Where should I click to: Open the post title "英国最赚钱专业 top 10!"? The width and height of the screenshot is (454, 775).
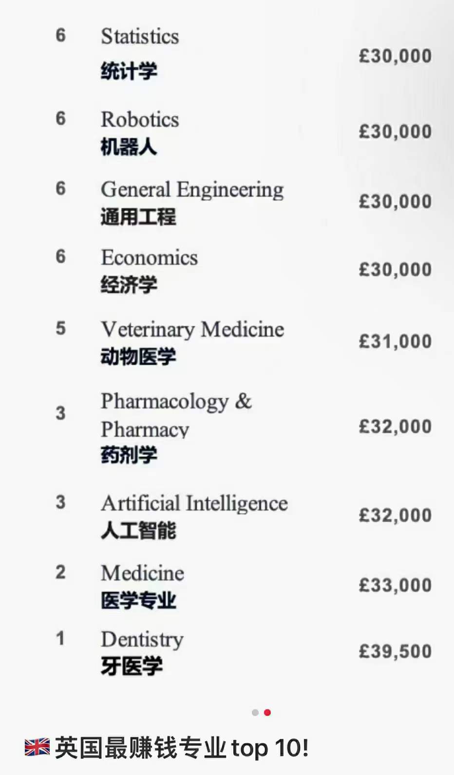tap(181, 748)
